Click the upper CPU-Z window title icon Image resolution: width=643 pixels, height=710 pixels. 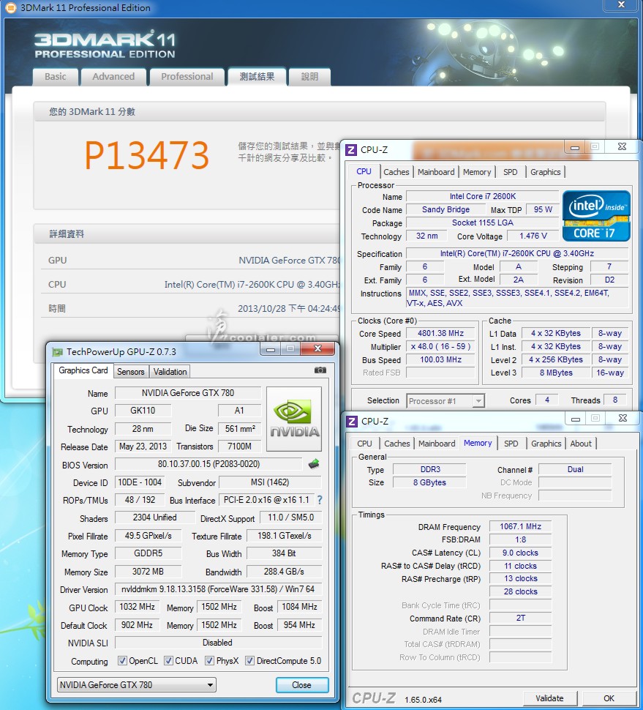(x=351, y=150)
